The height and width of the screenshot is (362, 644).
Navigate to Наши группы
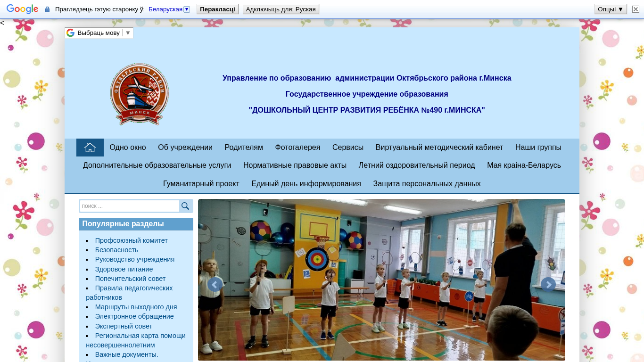(538, 148)
